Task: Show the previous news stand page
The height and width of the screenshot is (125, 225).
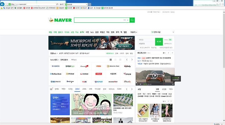Action: 127,60
